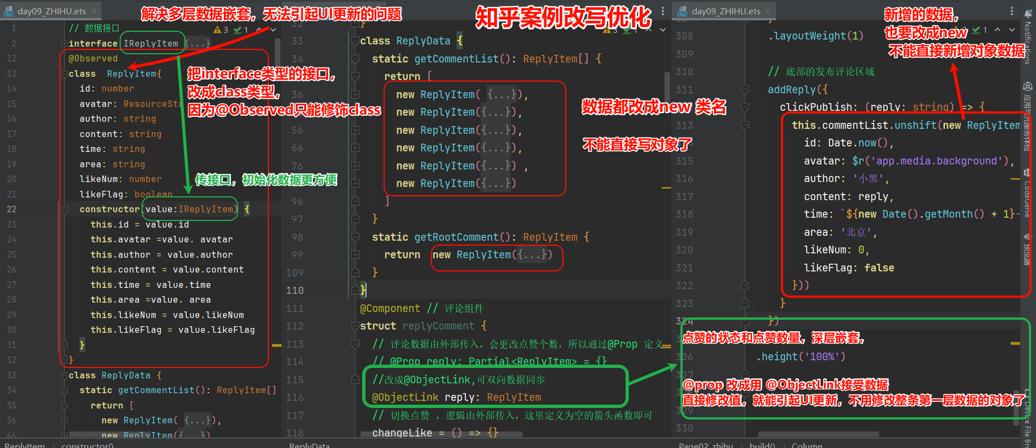Viewport: 1036px width, 448px height.
Task: Collapse static getCommentList in the middle editor
Action: click(x=355, y=59)
